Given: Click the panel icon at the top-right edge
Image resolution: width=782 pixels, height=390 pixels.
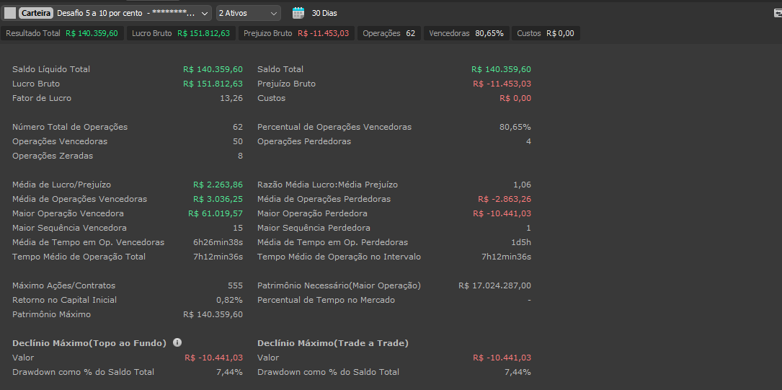Looking at the screenshot, I should (778, 13).
